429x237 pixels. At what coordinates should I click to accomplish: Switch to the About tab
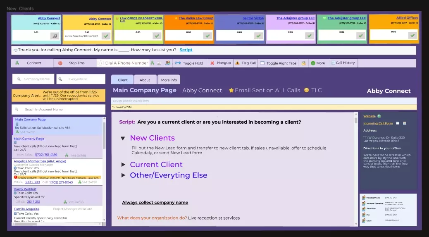pos(145,80)
